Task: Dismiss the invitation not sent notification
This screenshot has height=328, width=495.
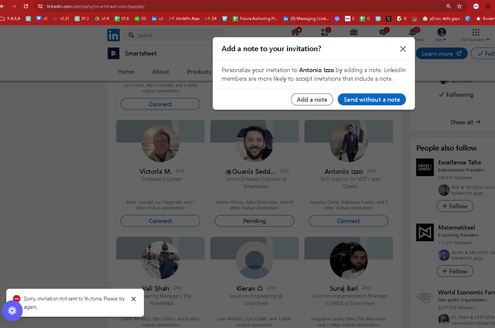Action: click(134, 299)
